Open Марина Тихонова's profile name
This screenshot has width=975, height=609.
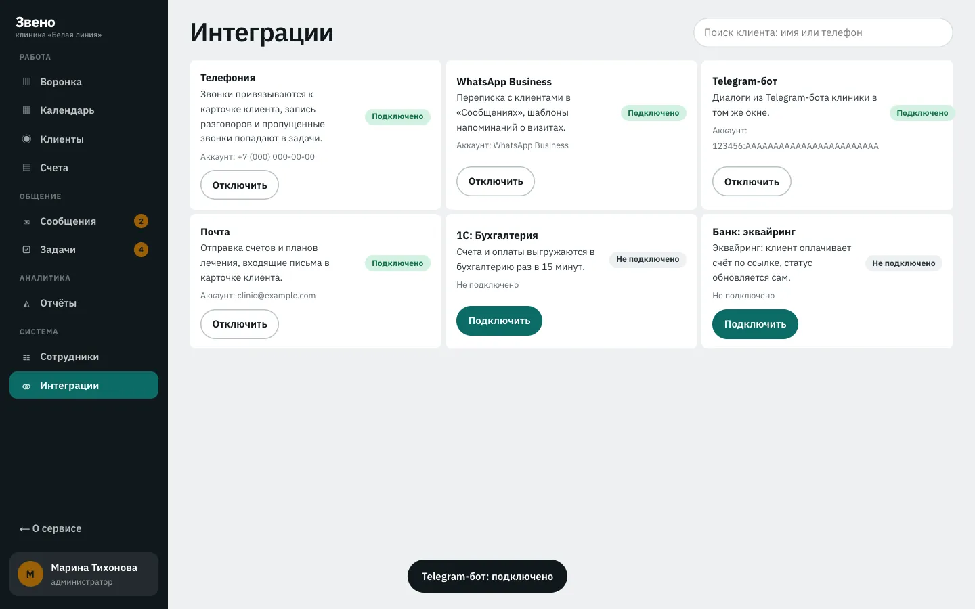pos(94,568)
